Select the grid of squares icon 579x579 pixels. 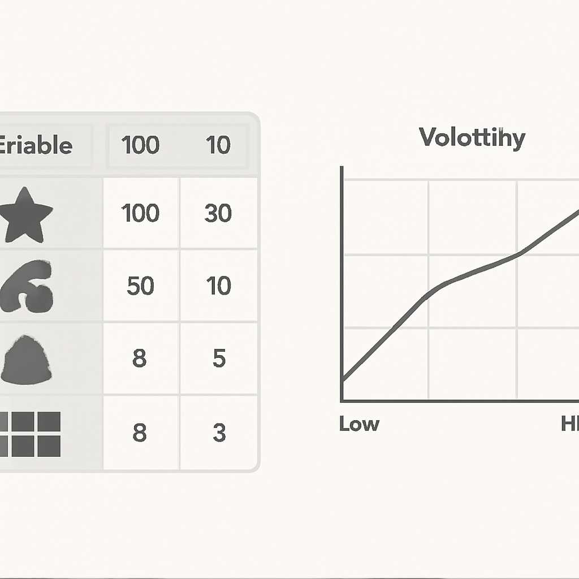[x=30, y=434]
